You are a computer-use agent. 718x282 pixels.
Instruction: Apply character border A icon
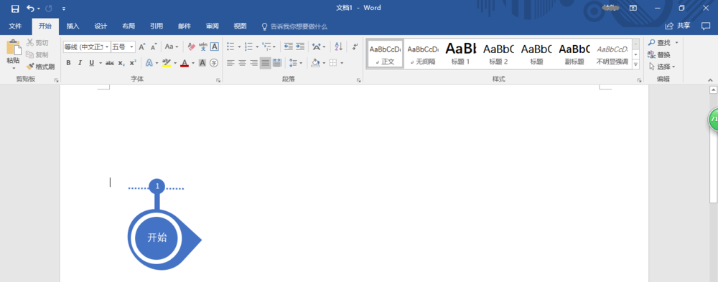click(x=214, y=47)
